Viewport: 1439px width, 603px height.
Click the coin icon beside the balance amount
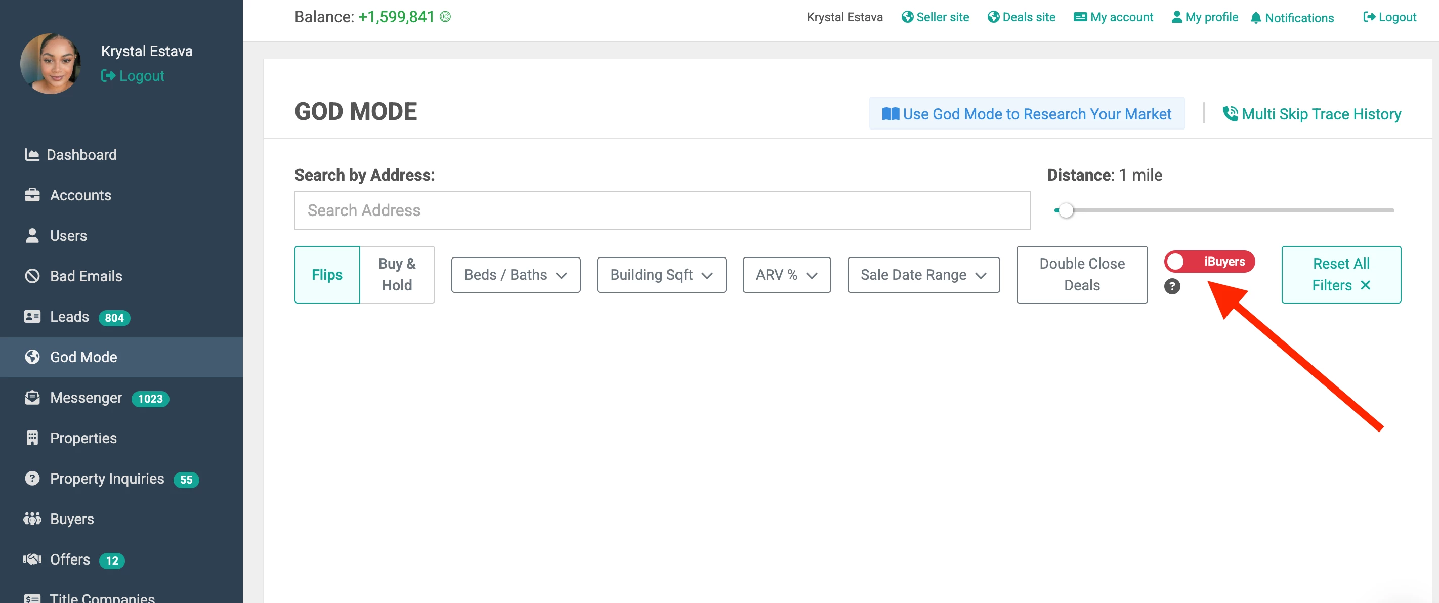click(445, 17)
